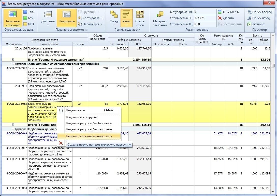Select the ФССЦ-204-0037 code cell
Viewport: 277px width, 196px height.
[14, 151]
